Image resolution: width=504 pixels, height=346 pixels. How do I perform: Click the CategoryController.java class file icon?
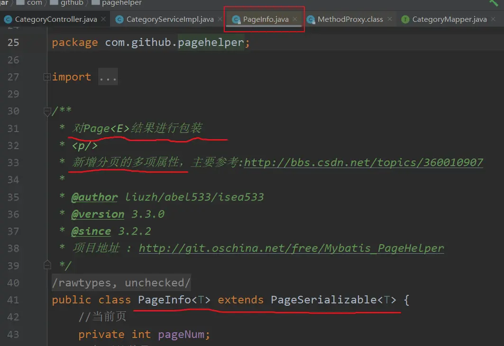coord(8,19)
